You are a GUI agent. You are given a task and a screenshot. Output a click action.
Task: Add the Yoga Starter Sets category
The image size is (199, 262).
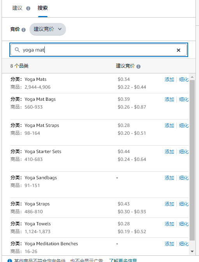169,151
